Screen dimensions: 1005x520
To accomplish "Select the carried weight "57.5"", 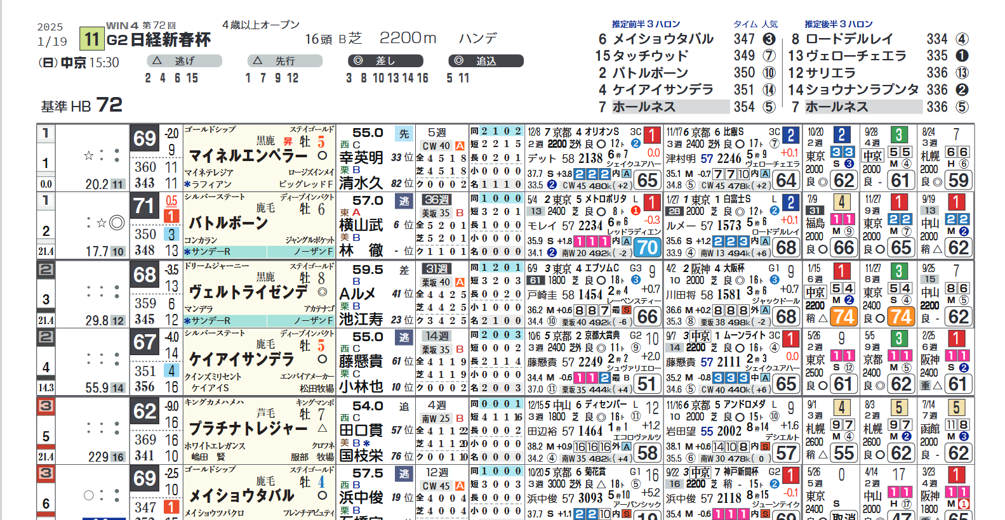I will tap(368, 474).
